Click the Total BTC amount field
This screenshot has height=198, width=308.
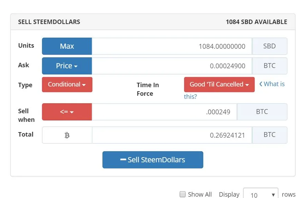tap(172, 135)
